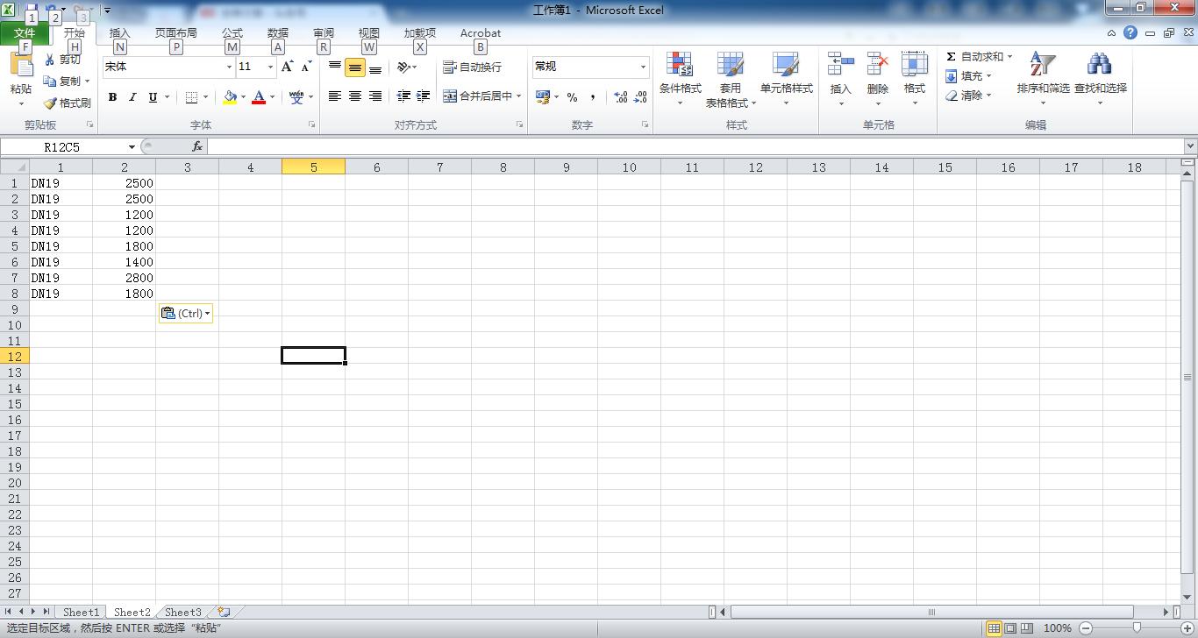Open Conditional Formatting (条件格式)
This screenshot has height=638, width=1198.
click(680, 79)
